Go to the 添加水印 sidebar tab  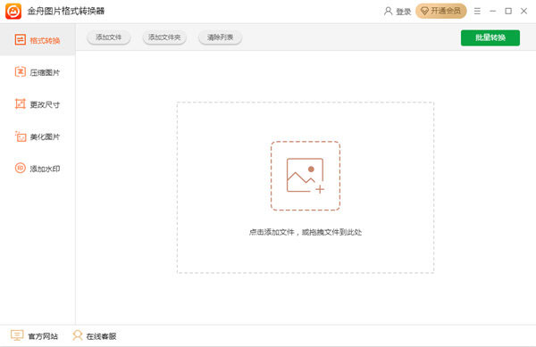(x=38, y=169)
